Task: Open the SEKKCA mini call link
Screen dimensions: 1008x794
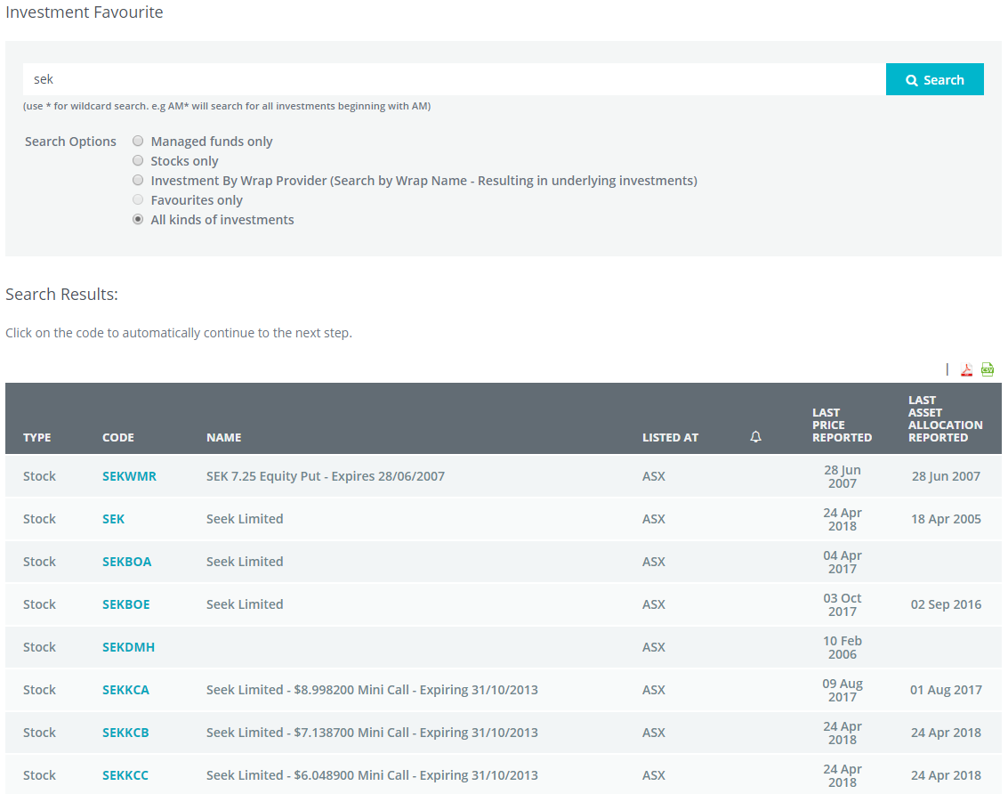Action: pyautogui.click(x=125, y=690)
